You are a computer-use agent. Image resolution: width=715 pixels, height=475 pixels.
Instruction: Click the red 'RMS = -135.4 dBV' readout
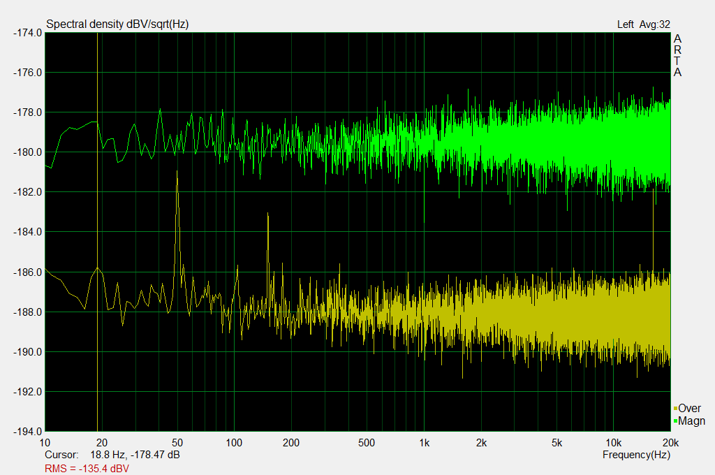pyautogui.click(x=87, y=469)
